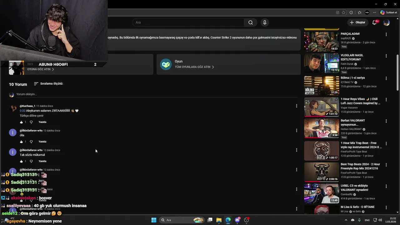
Task: Open microphone tray icon
Action: (x=359, y=220)
